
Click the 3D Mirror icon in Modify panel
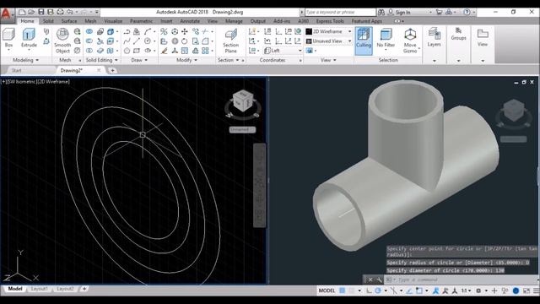coord(164,32)
